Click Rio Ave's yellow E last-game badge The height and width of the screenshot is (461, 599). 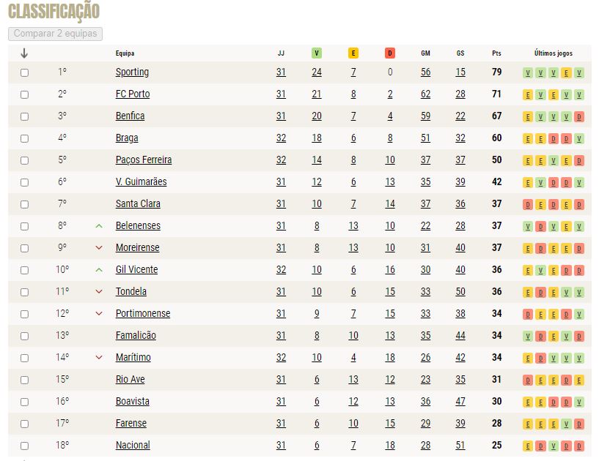579,381
